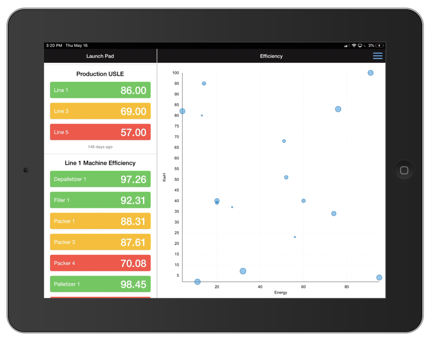Open the Packer 3 tile
Image resolution: width=432 pixels, height=339 pixels.
[100, 242]
